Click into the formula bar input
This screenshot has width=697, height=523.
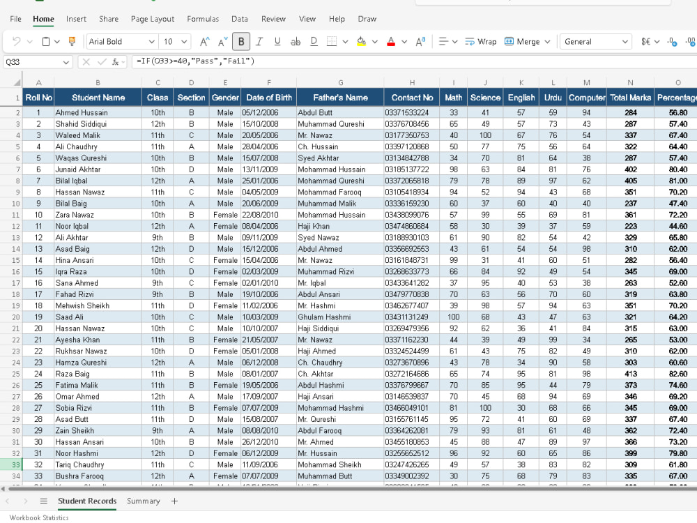click(x=413, y=61)
